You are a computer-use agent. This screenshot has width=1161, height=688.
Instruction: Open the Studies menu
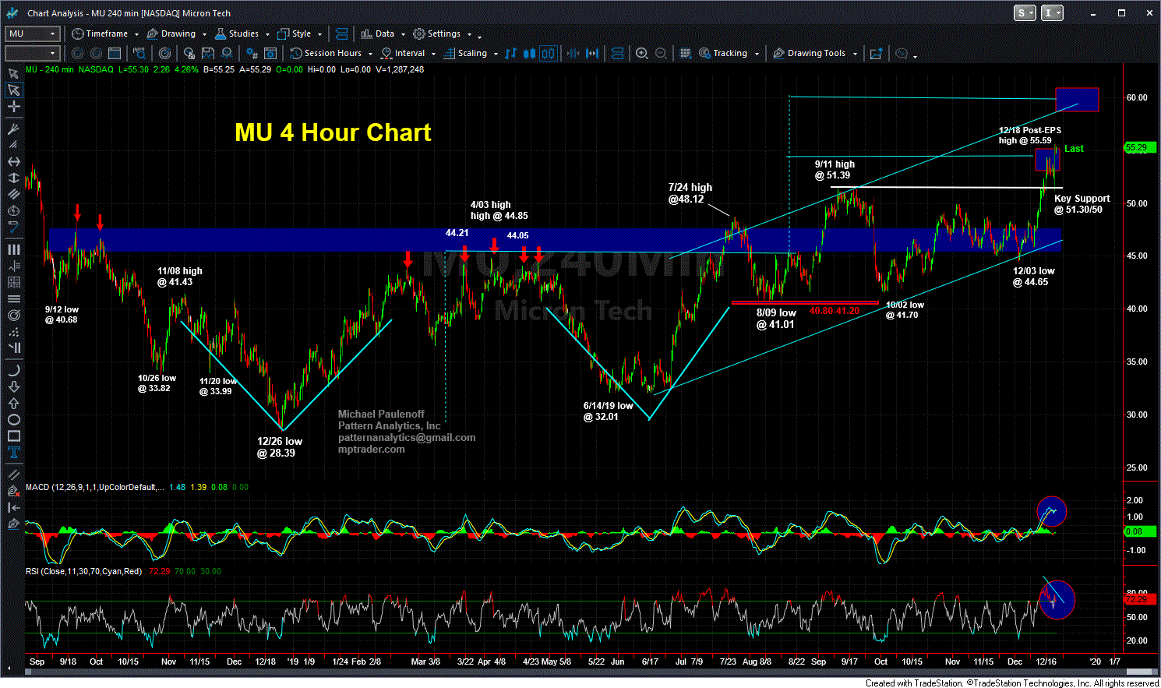(x=242, y=34)
